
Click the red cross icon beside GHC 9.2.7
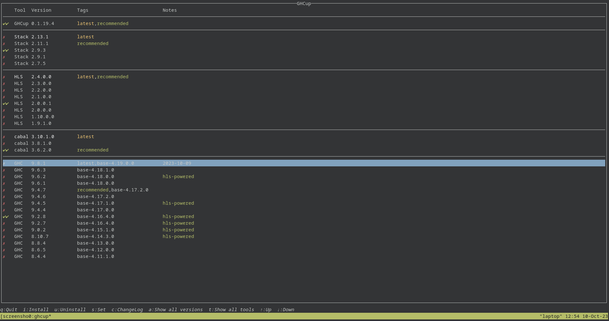(4, 223)
